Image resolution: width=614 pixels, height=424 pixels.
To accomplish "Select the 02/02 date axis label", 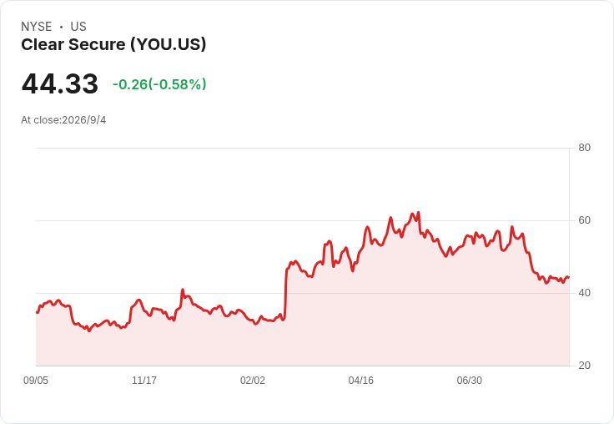I will [x=253, y=380].
